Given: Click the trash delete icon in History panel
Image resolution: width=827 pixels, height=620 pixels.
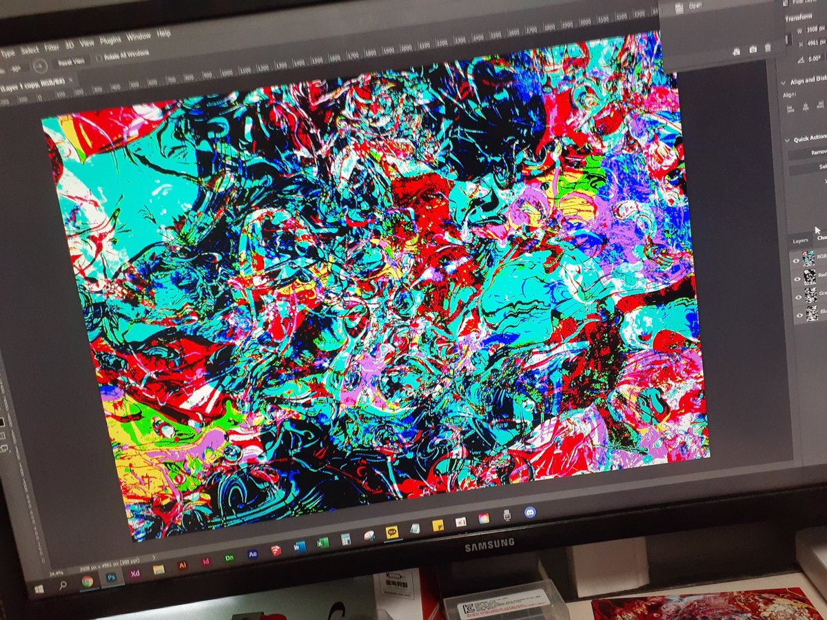Looking at the screenshot, I should 768,48.
